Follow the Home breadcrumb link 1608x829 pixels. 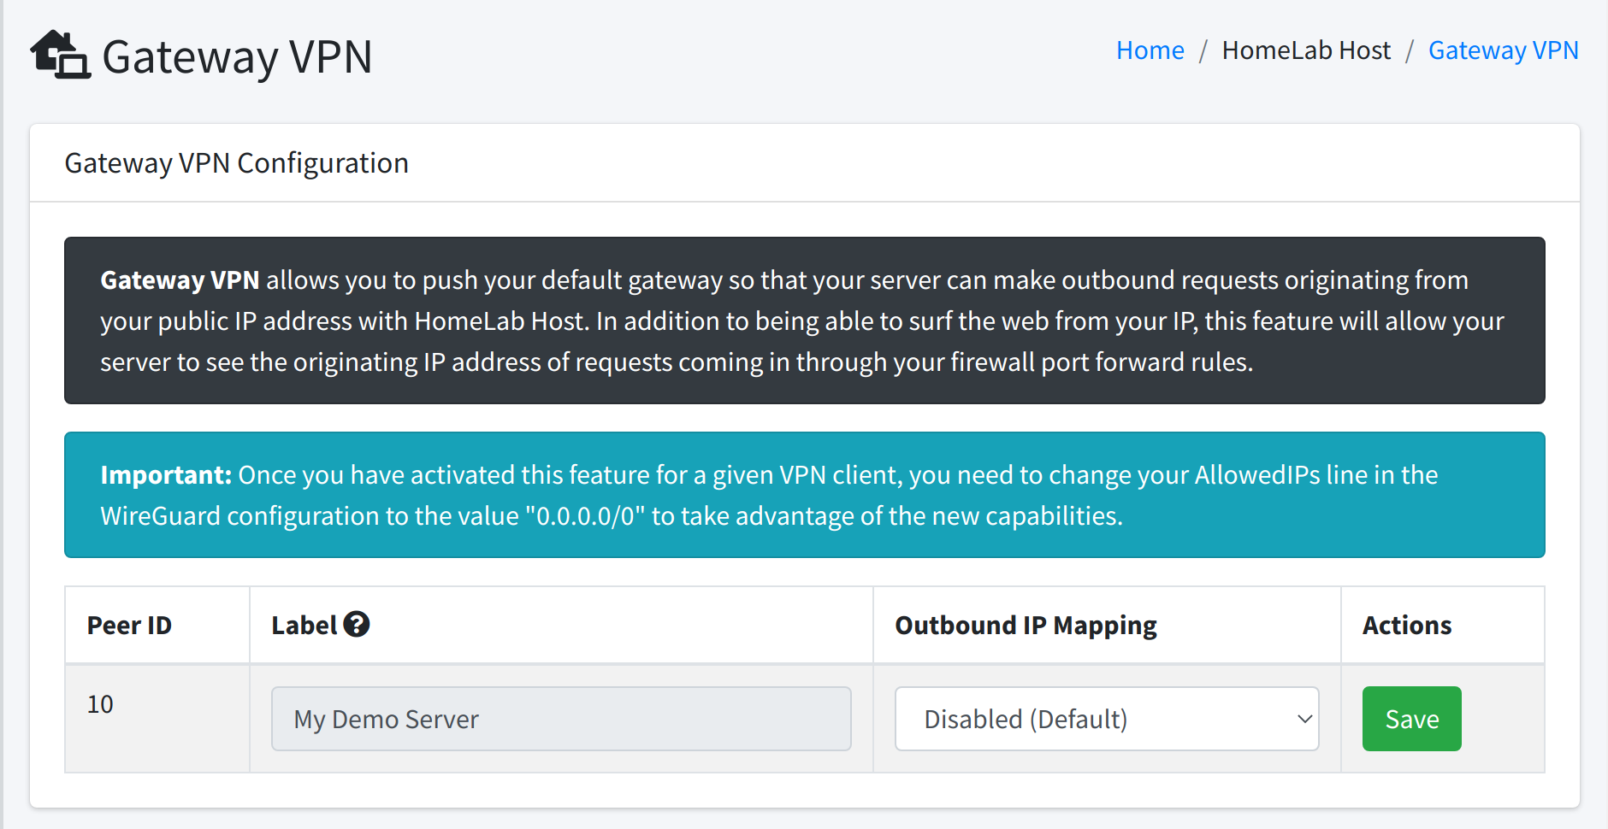(x=1150, y=50)
